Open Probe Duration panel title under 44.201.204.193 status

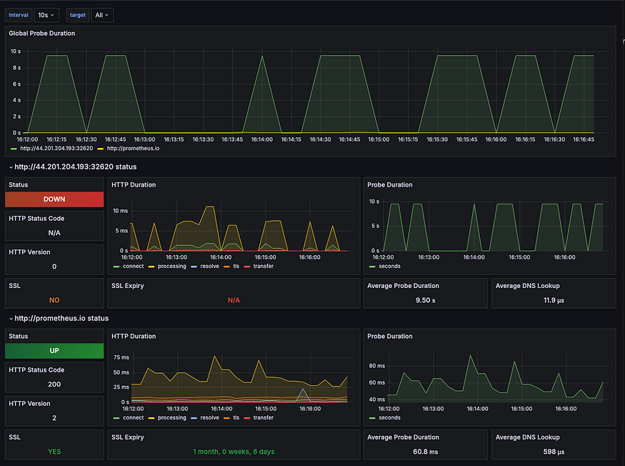click(390, 184)
